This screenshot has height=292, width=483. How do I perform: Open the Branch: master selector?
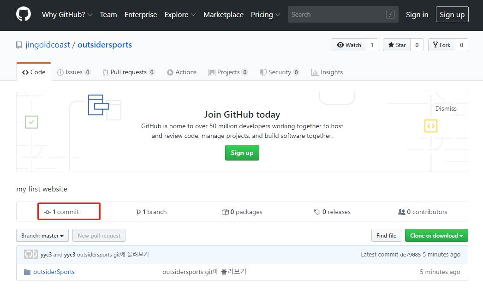point(42,236)
